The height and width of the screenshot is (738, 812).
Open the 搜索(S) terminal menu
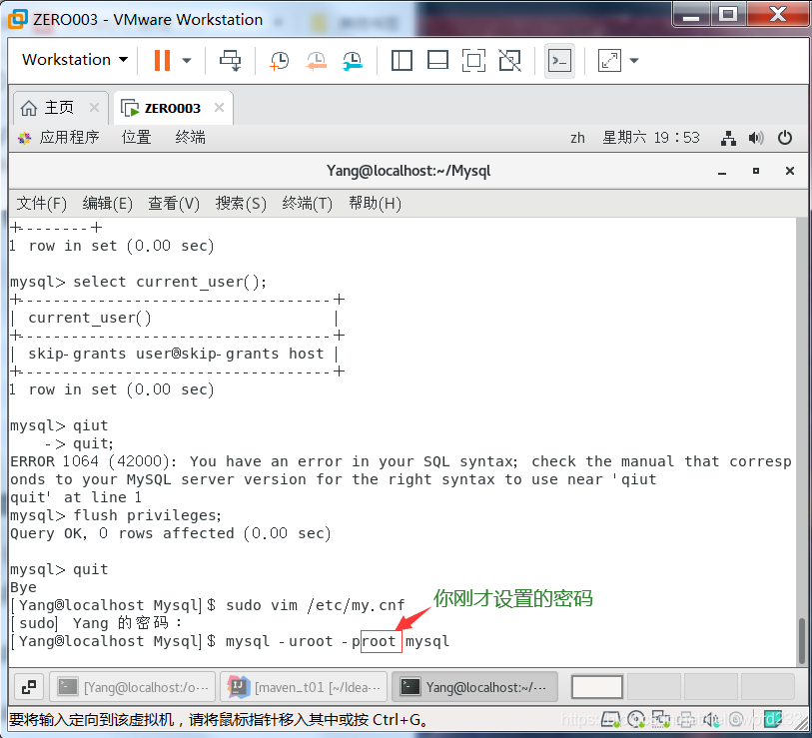coord(241,204)
